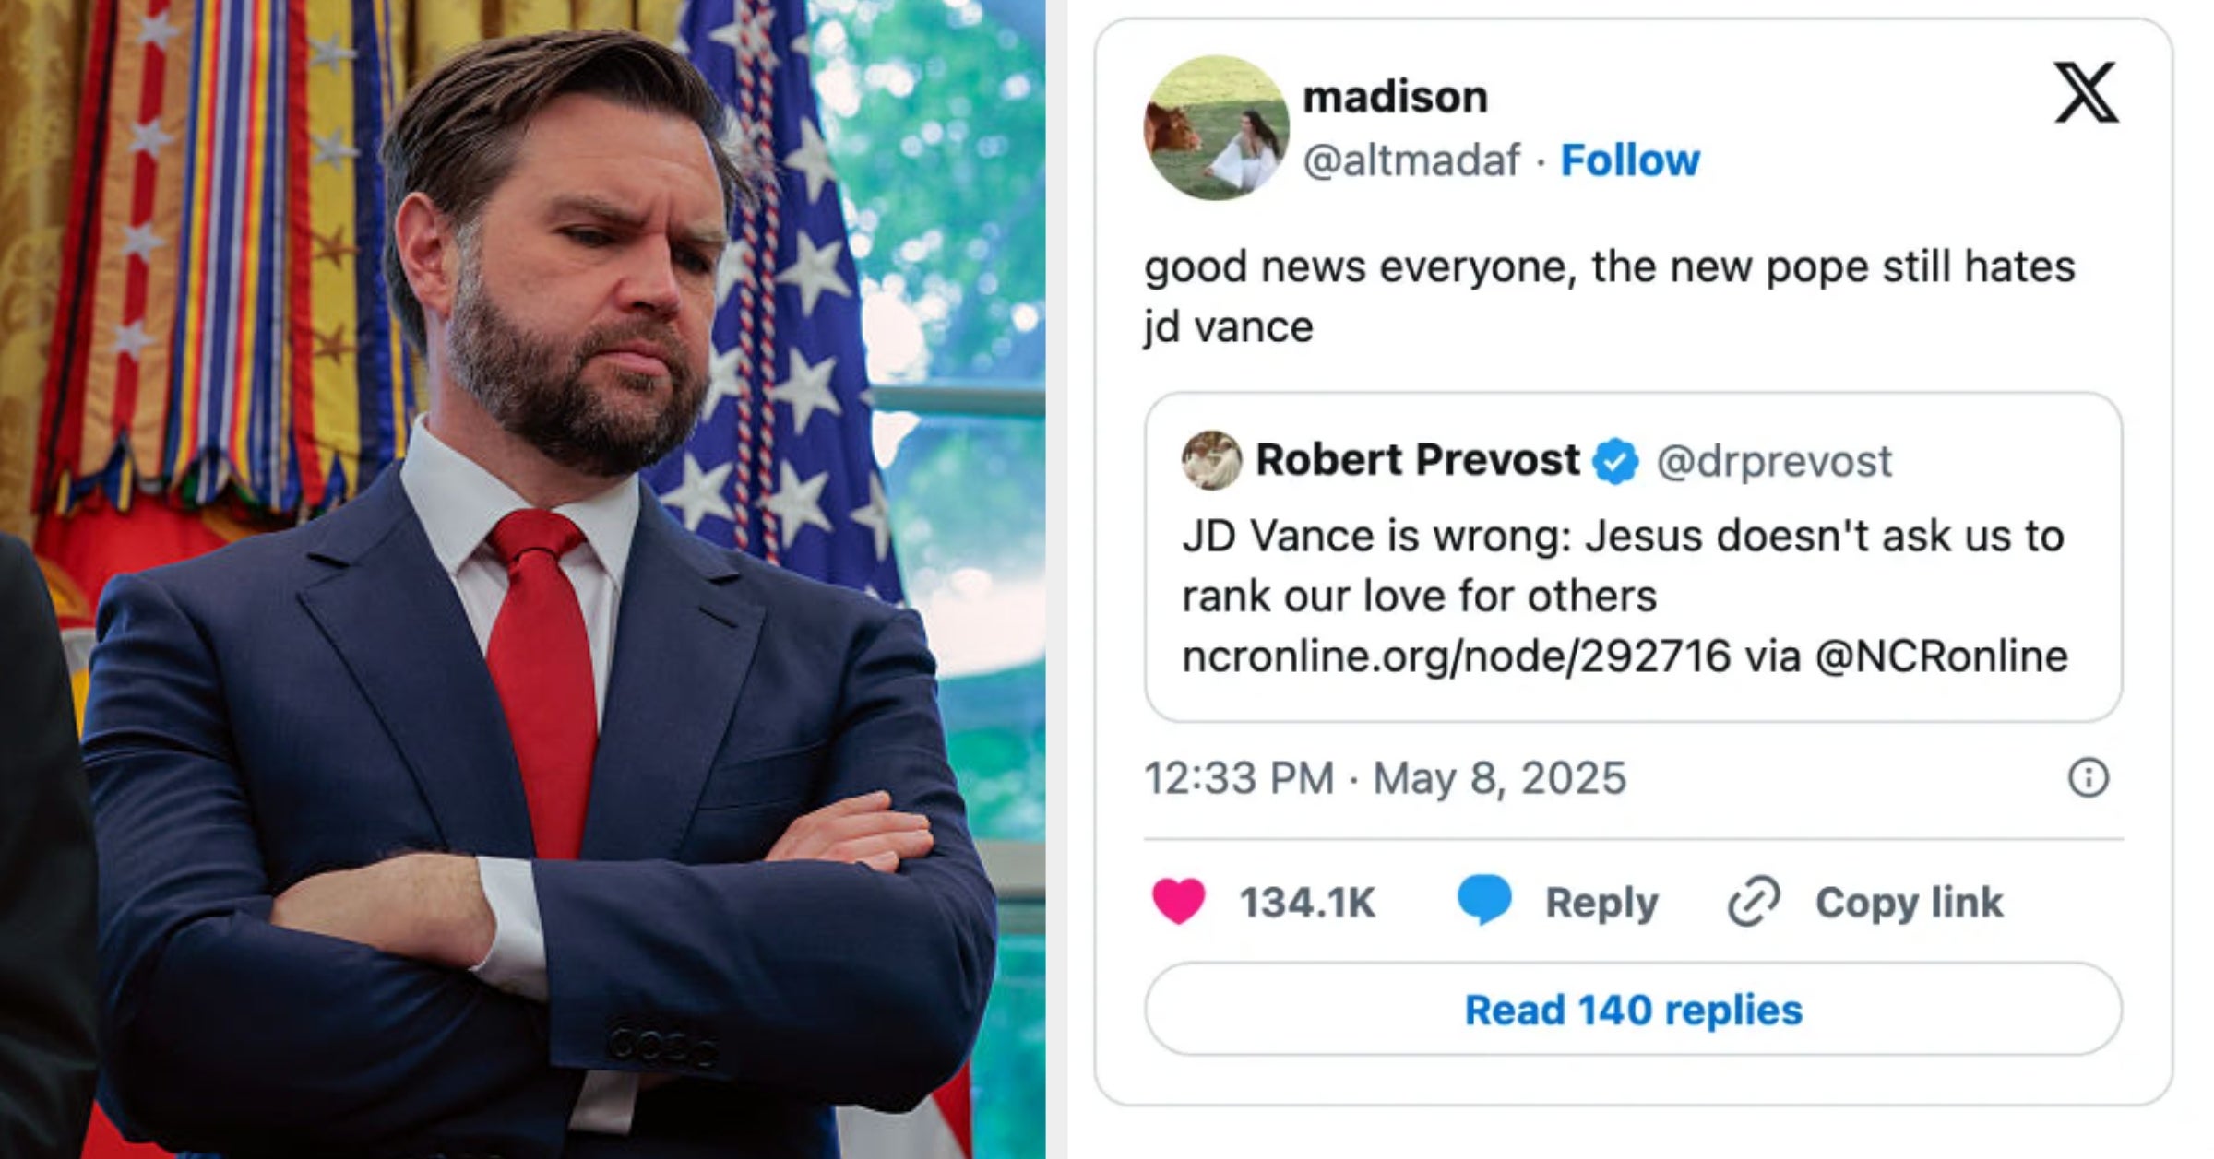Open the 12:33 PM May 8, 2025 timestamp
Viewport: 2214px width, 1159px height.
[1385, 777]
